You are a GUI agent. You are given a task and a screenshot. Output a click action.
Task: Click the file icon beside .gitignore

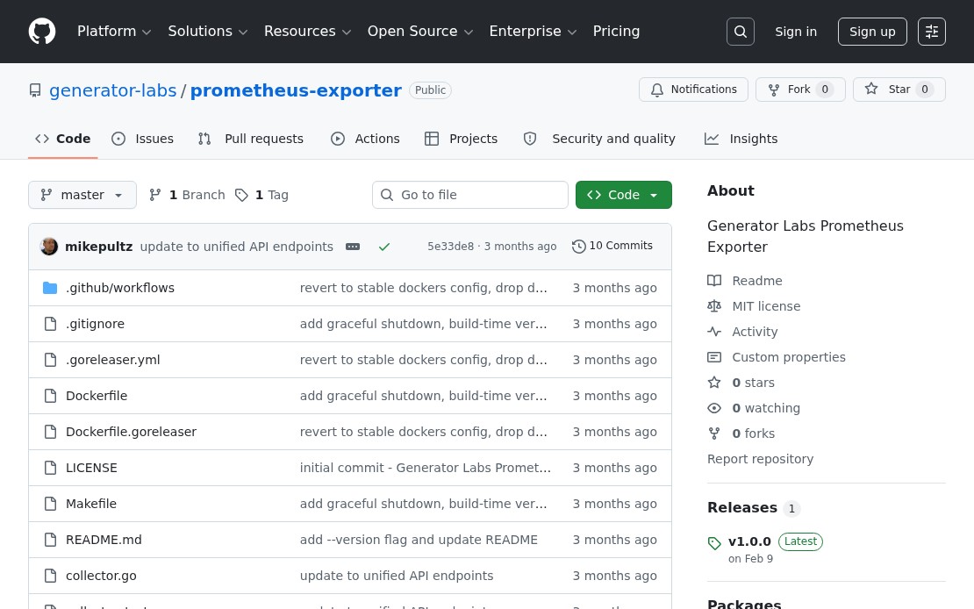pyautogui.click(x=50, y=324)
